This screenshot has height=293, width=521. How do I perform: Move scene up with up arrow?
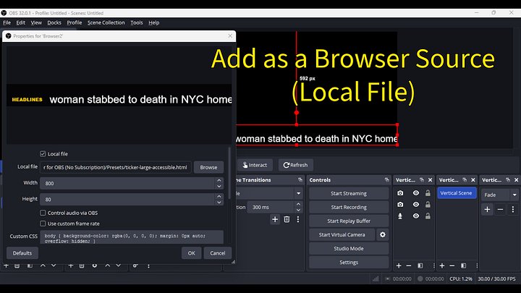[43, 266]
